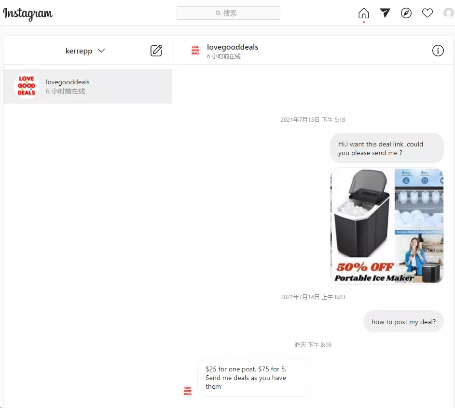Open the profile avatar icon
Image resolution: width=455 pixels, height=408 pixels.
coord(449,13)
